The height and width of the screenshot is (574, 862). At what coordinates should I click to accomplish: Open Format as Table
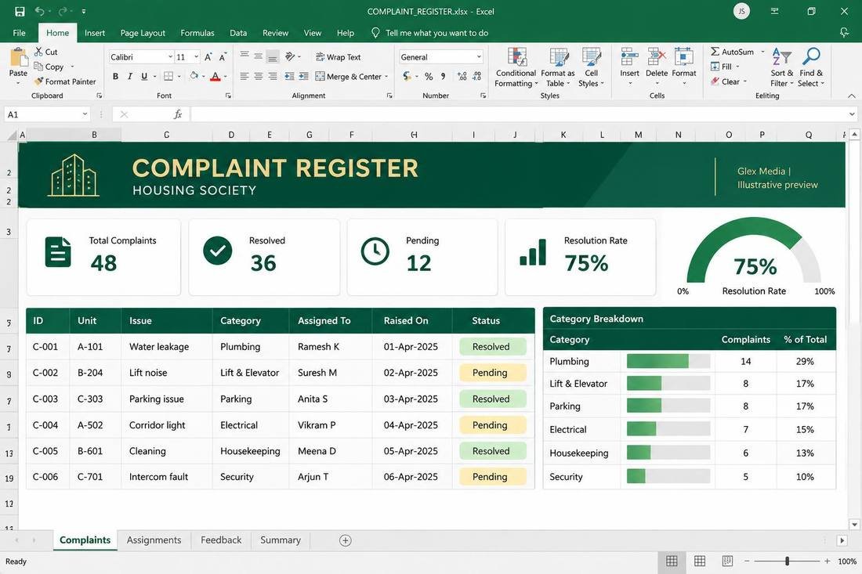(557, 67)
